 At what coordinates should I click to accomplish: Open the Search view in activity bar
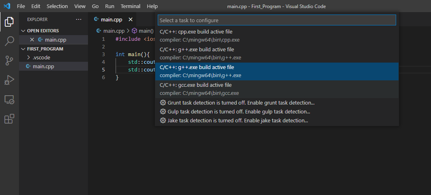coord(9,41)
